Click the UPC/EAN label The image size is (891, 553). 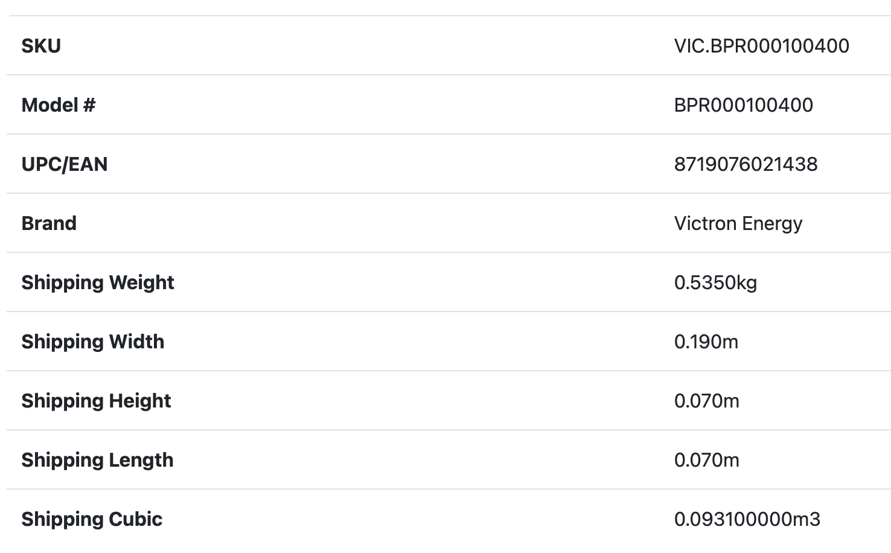[65, 164]
